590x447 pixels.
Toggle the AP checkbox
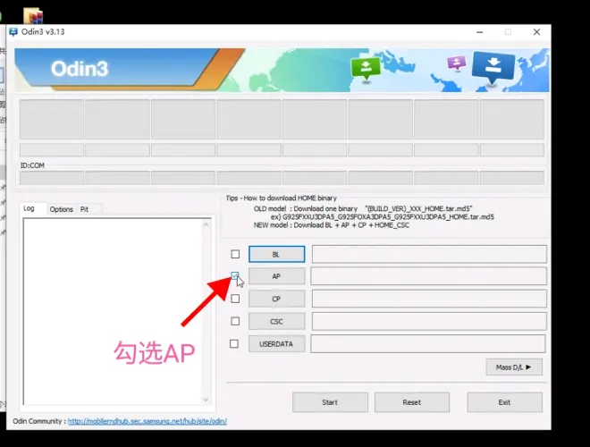click(235, 276)
